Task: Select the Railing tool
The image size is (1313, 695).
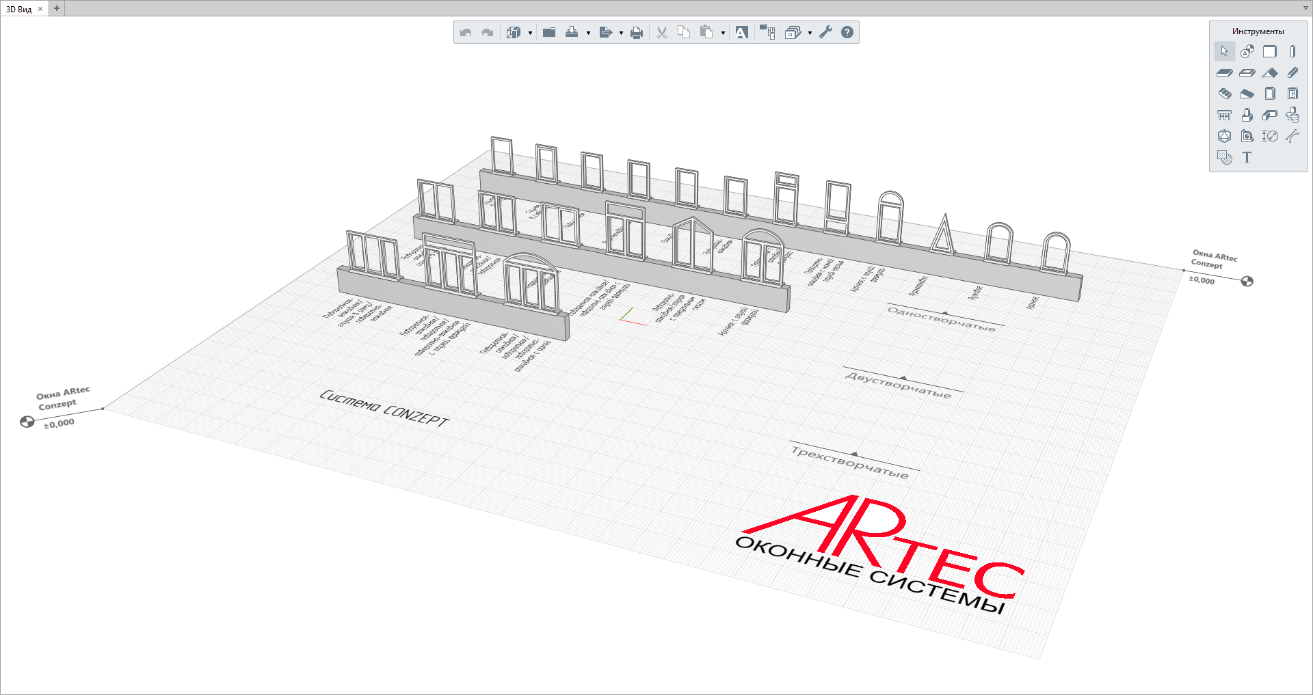Action: pyautogui.click(x=1225, y=115)
